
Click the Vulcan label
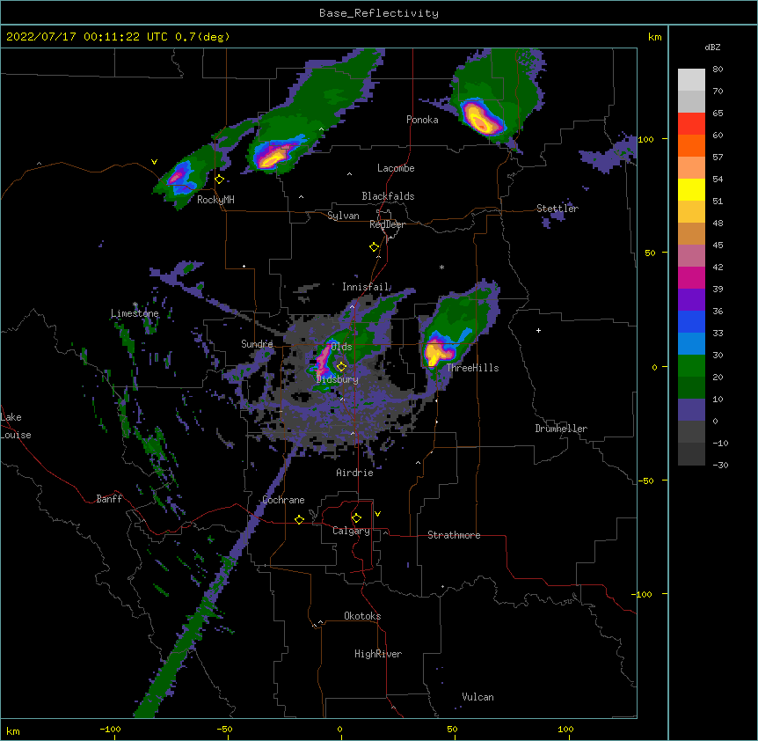(x=477, y=697)
